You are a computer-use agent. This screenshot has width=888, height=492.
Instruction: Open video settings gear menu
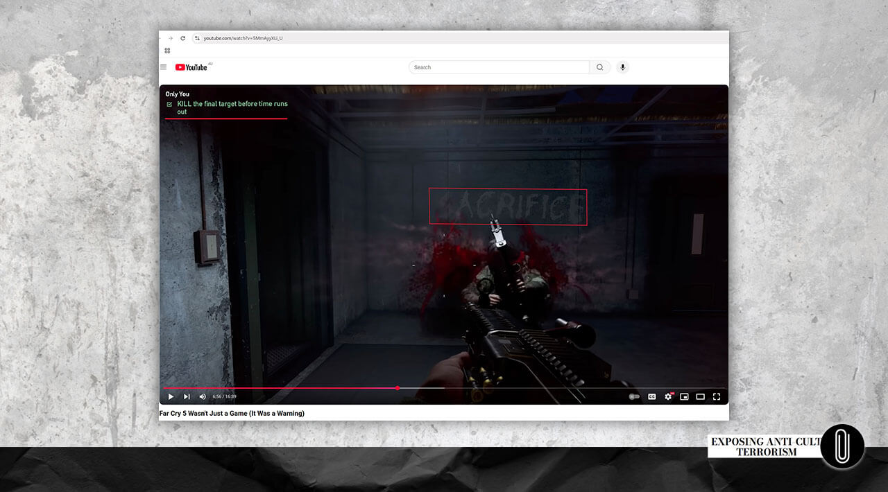tap(668, 396)
